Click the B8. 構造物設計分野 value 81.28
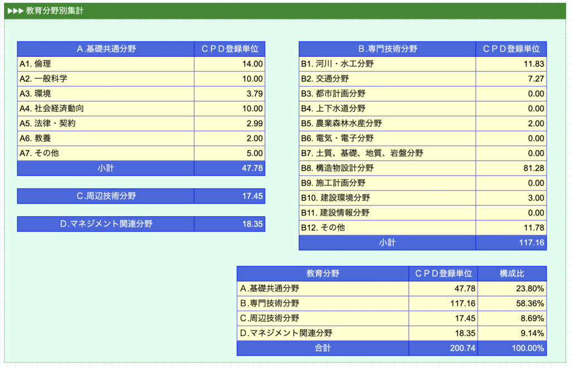 [533, 168]
